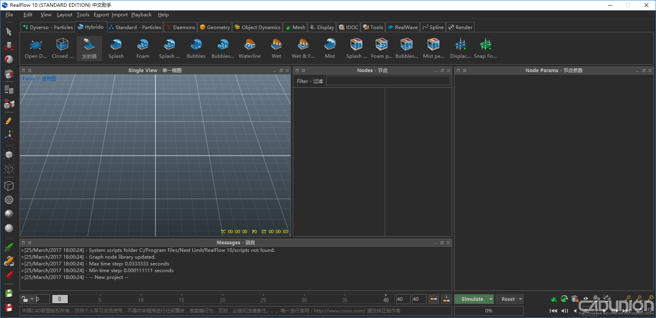Click the Mist pe... cube icon
The width and height of the screenshot is (656, 318).
tap(434, 49)
